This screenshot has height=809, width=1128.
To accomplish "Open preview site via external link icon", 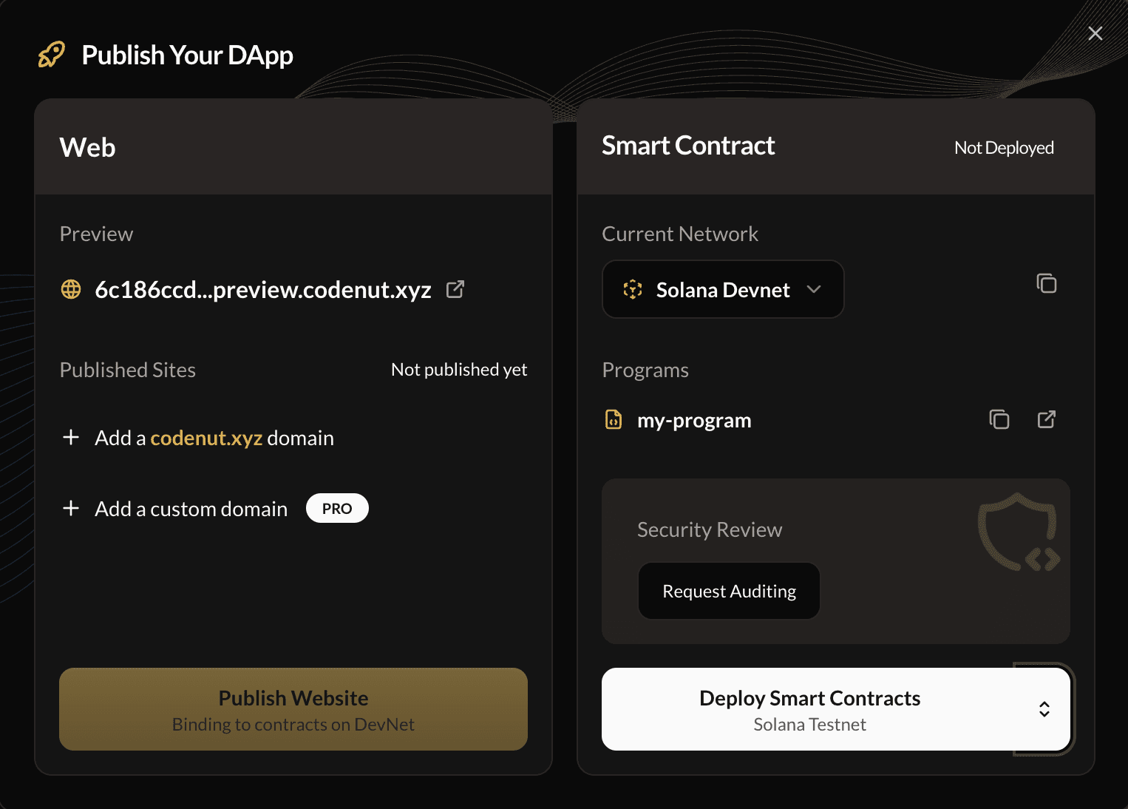I will click(x=455, y=289).
